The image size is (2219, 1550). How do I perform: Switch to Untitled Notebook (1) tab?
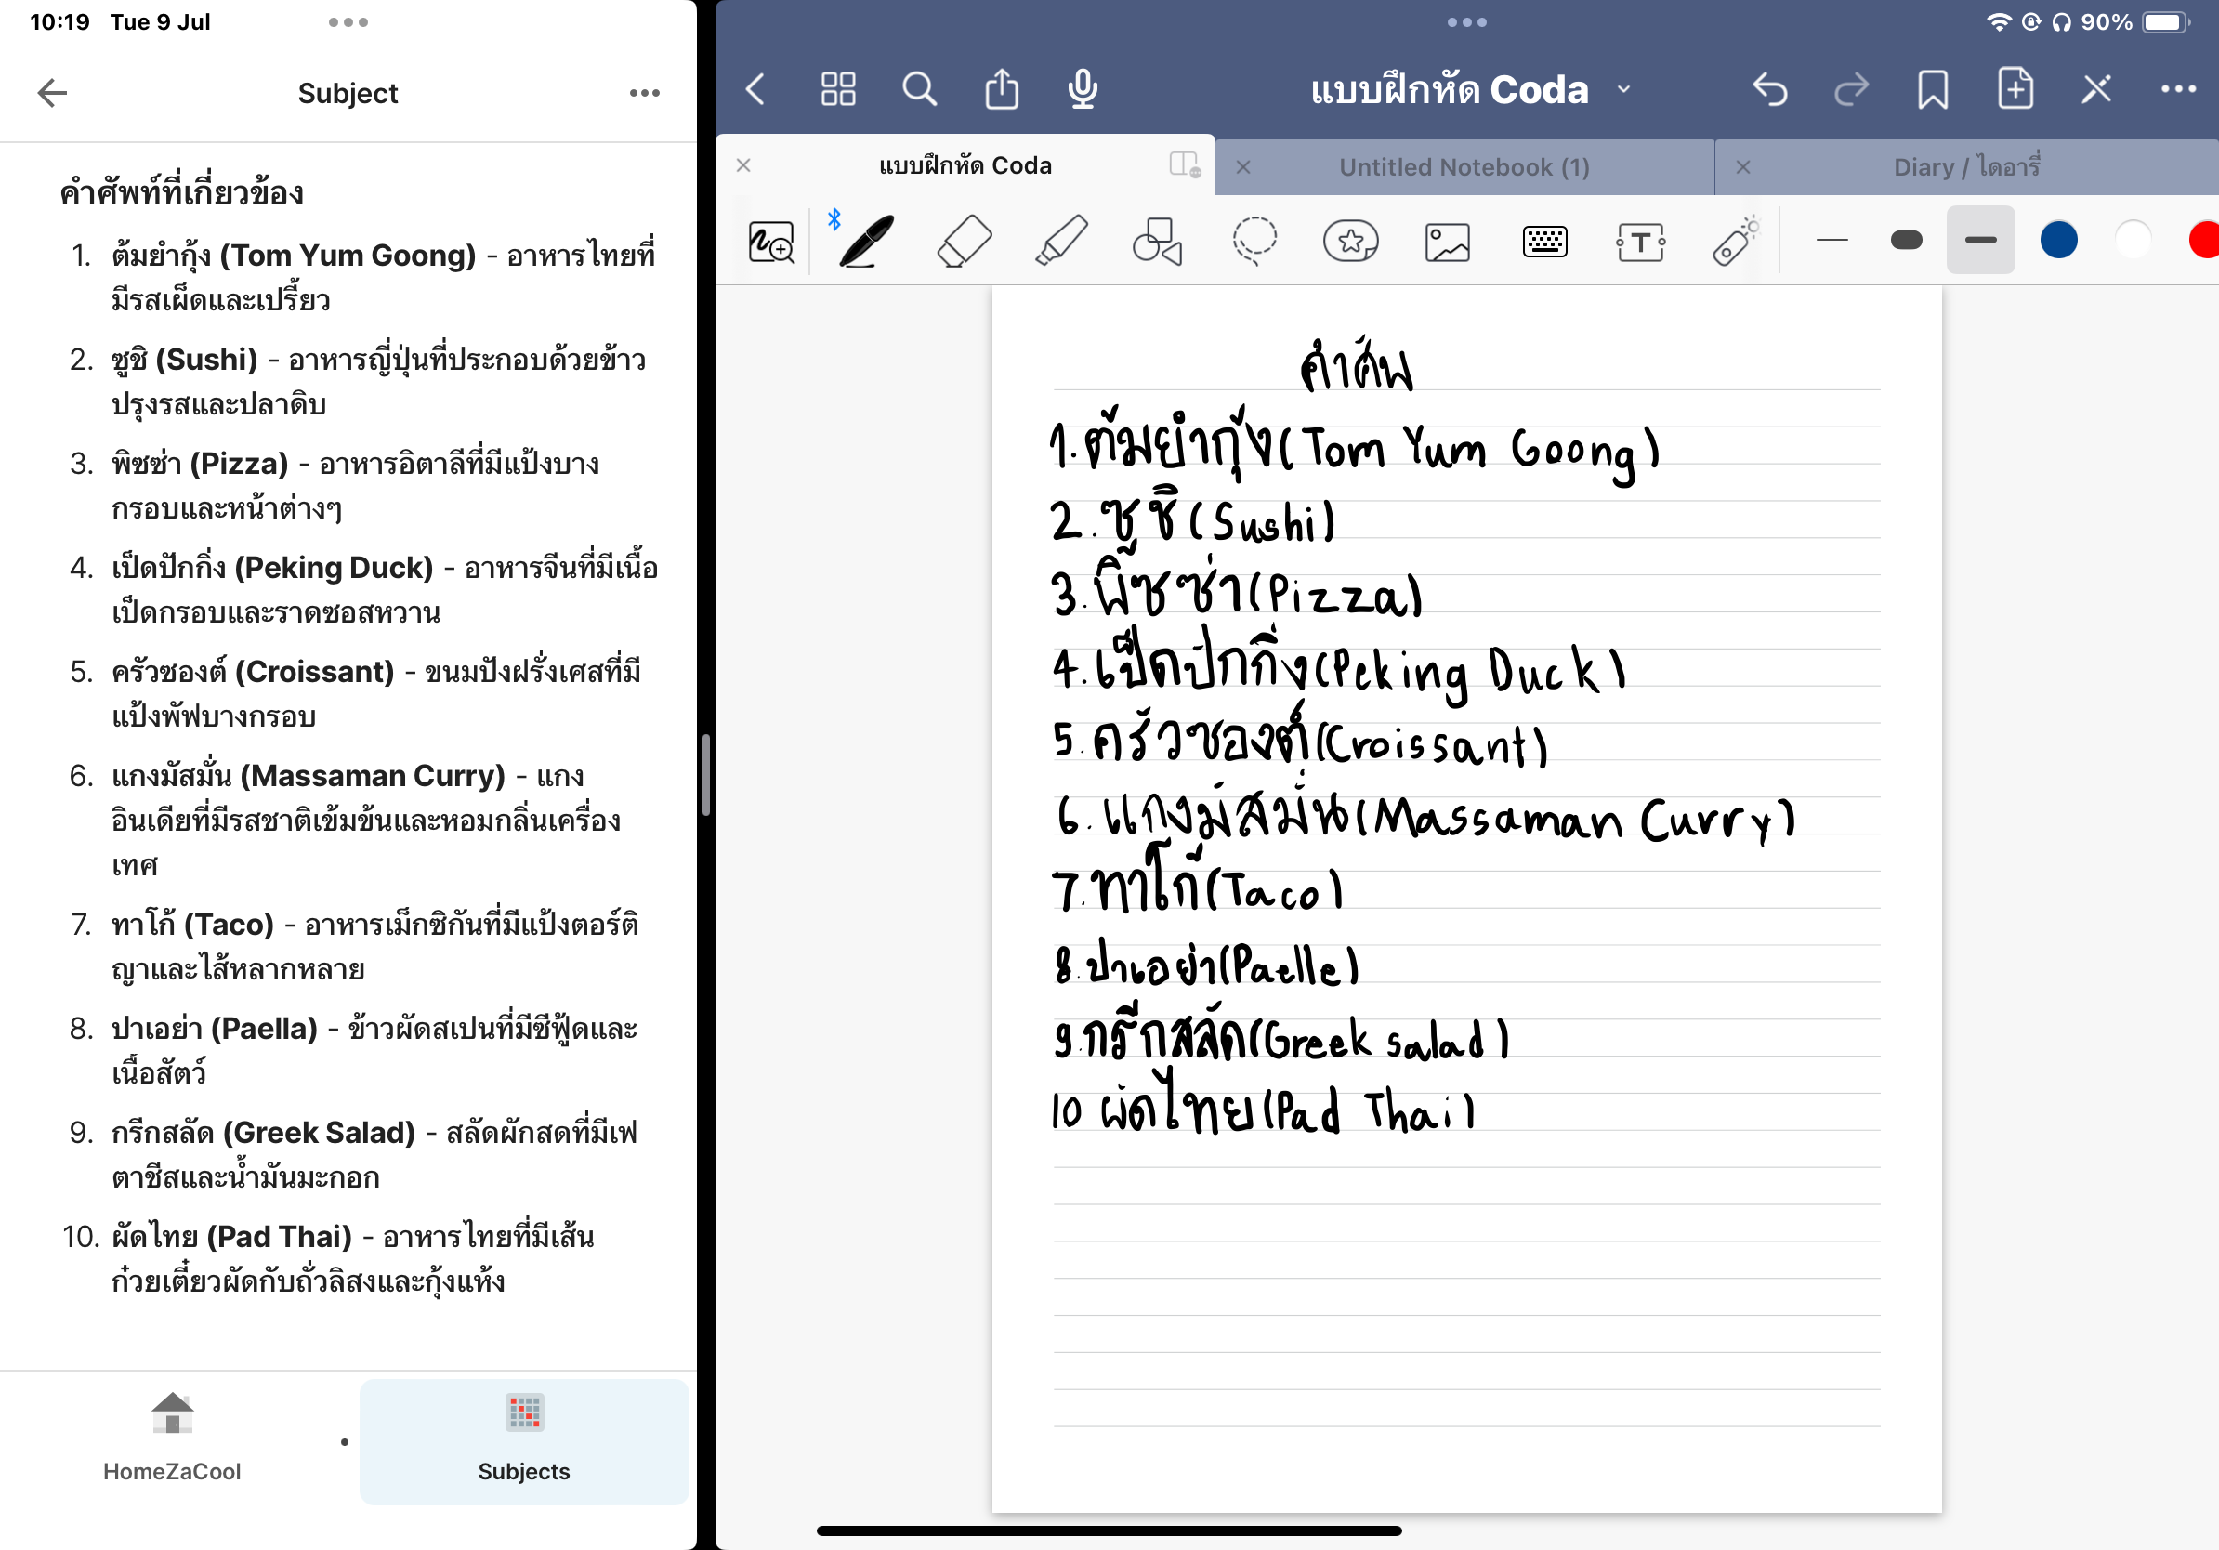pos(1464,167)
